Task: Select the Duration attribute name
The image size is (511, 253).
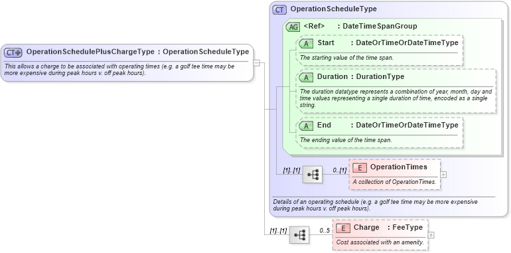Action: coord(332,76)
